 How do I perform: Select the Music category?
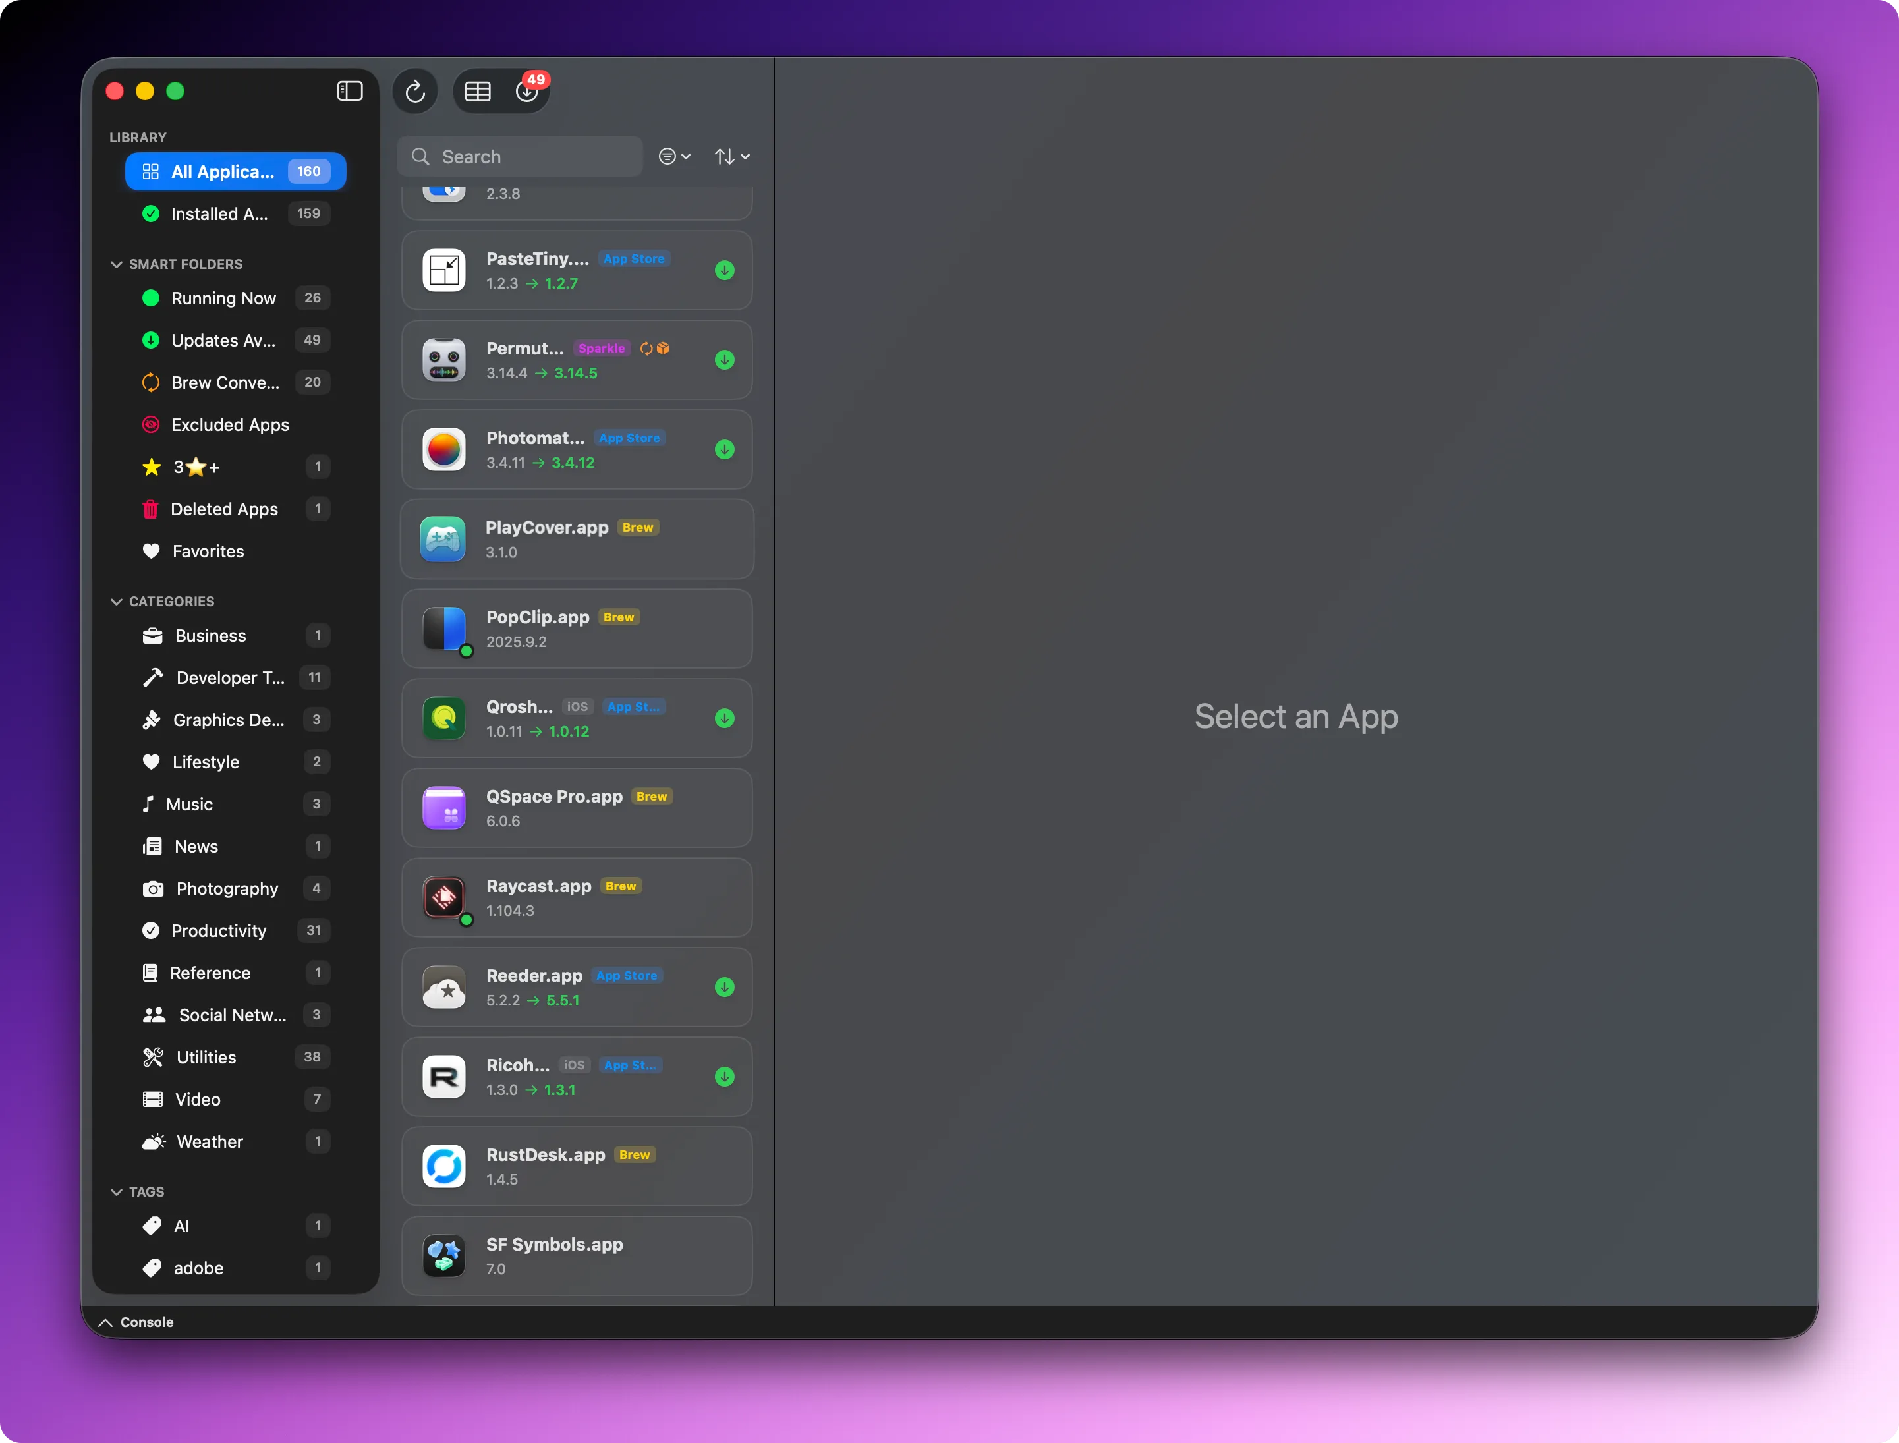tap(235, 803)
